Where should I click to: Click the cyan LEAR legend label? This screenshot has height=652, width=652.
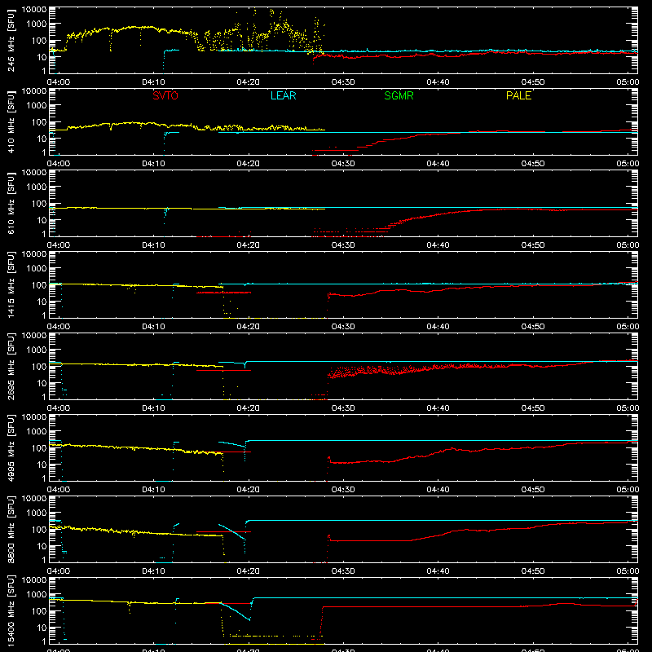pos(283,95)
